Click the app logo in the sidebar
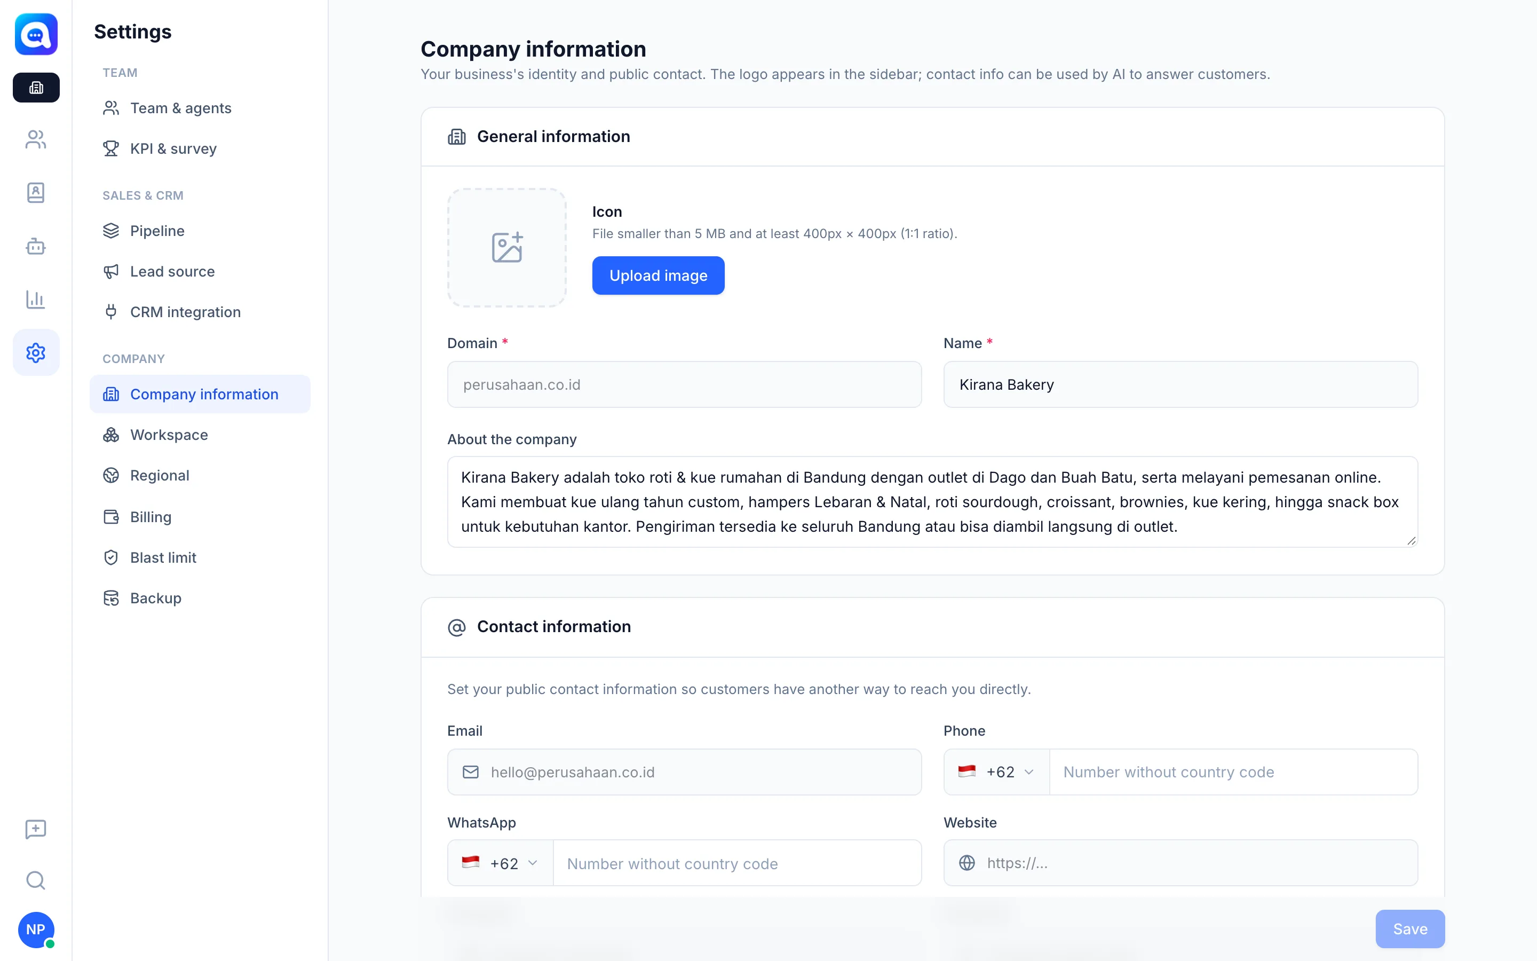1537x961 pixels. click(36, 34)
